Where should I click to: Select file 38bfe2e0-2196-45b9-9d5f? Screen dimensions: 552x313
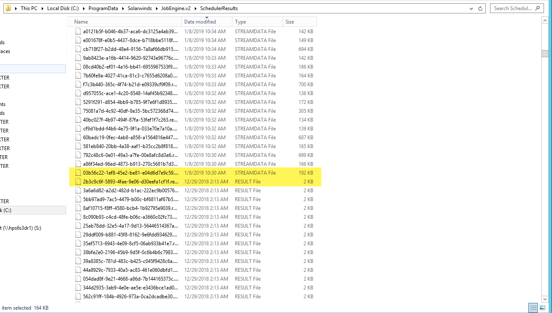pyautogui.click(x=131, y=252)
